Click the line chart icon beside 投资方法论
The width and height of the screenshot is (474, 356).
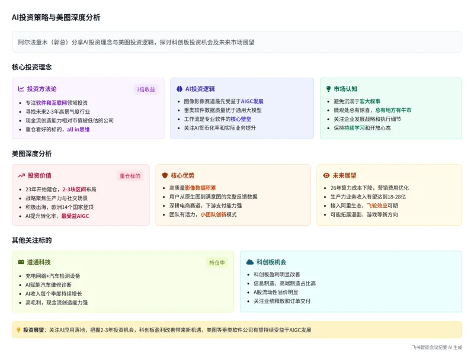21,89
